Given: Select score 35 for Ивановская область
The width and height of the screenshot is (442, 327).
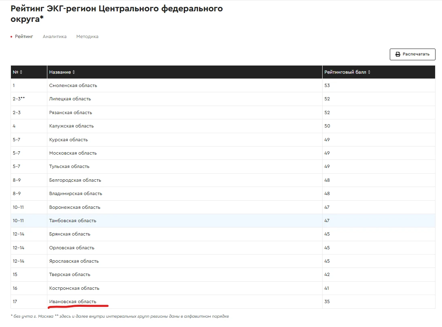Looking at the screenshot, I should point(327,302).
